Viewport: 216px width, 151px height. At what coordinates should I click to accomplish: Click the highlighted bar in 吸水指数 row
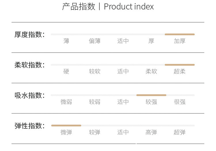151,95
